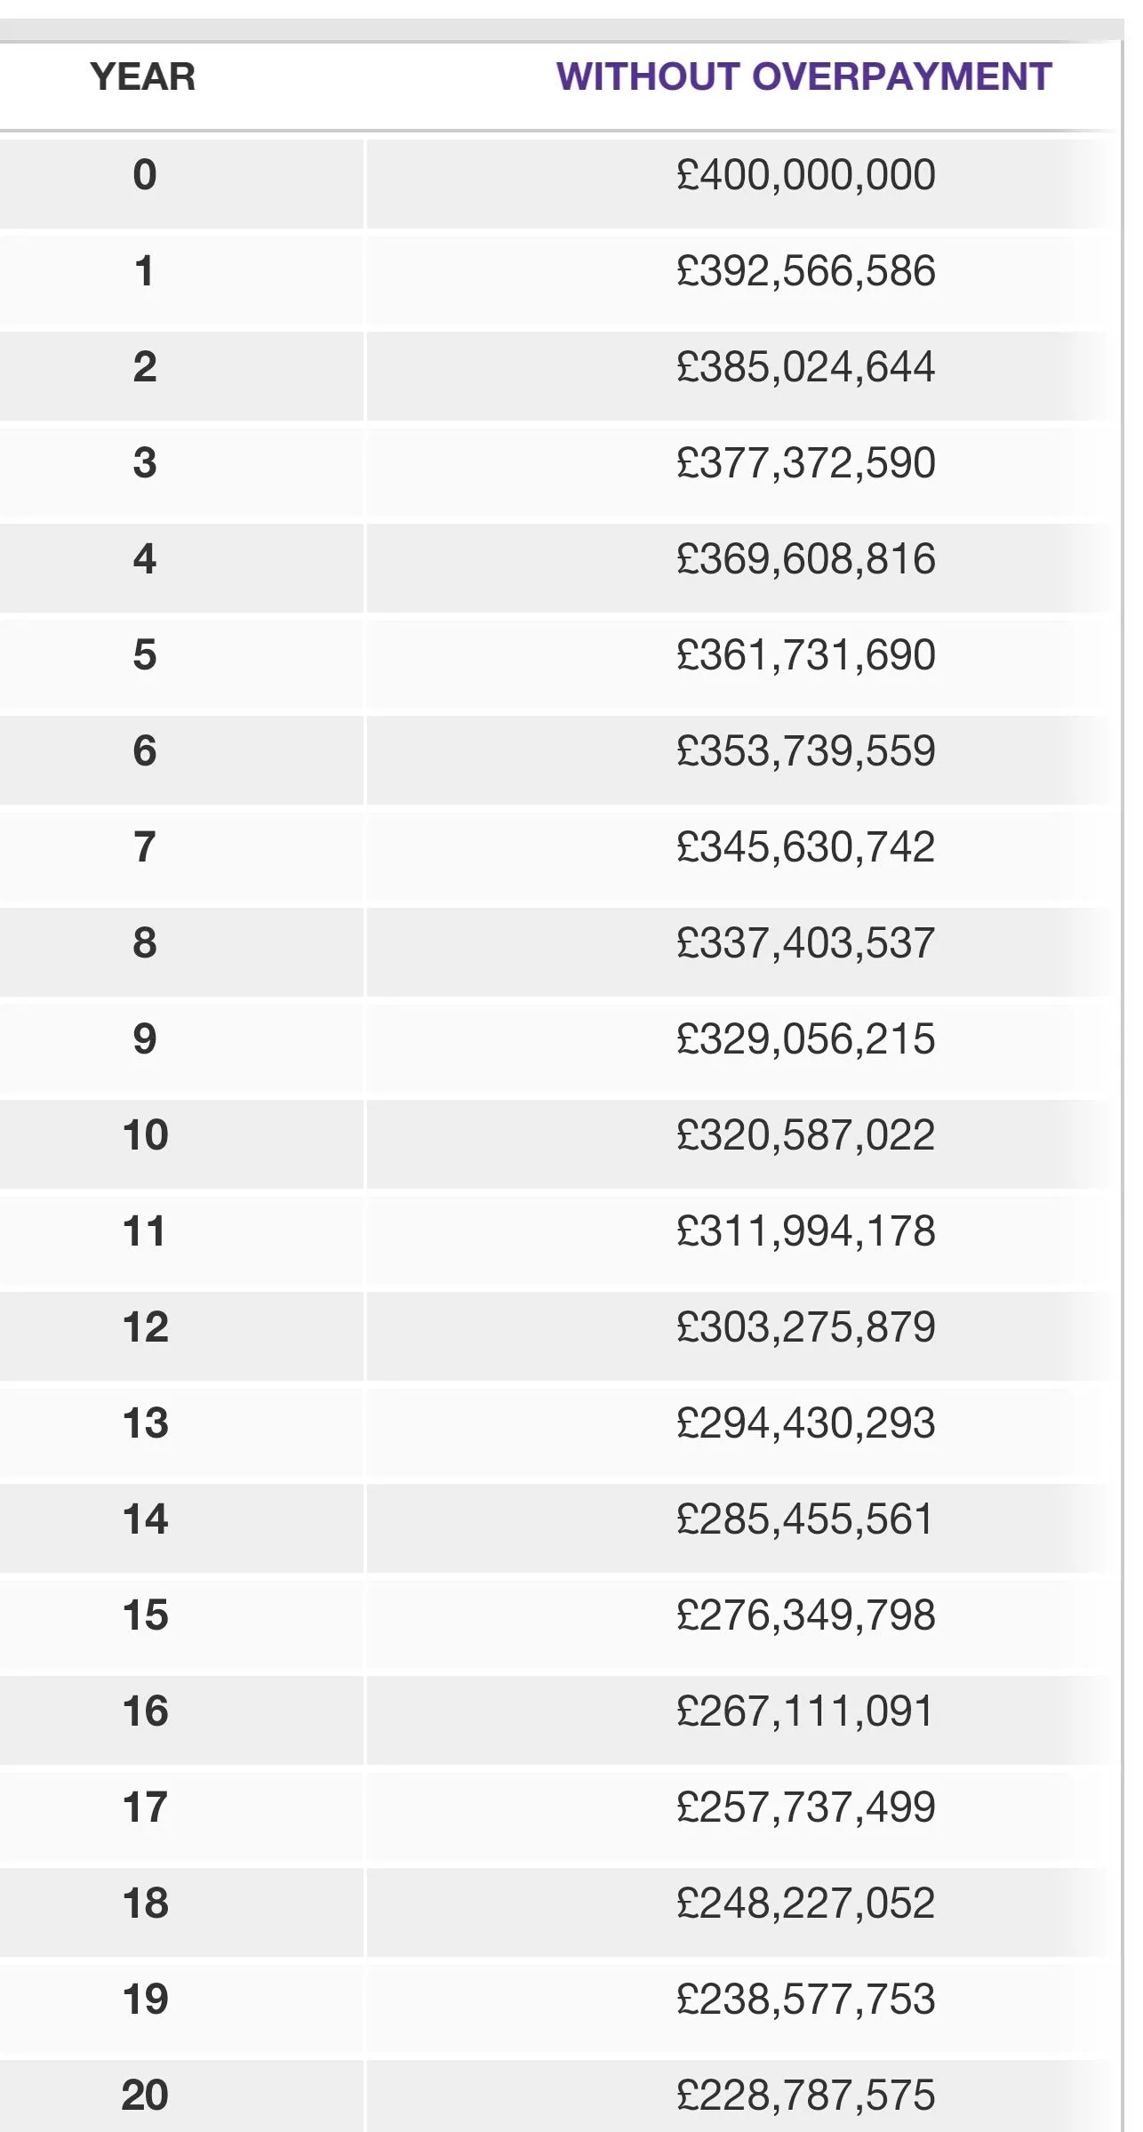The height and width of the screenshot is (2132, 1143).
Task: Click the year 14 row label
Action: click(x=145, y=1519)
